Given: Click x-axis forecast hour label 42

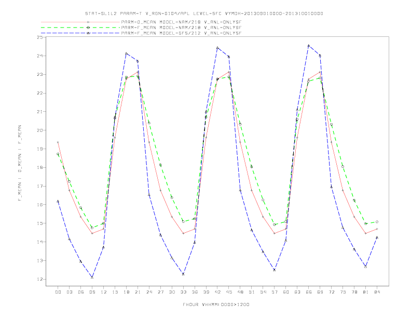Looking at the screenshot, I should point(217,292).
